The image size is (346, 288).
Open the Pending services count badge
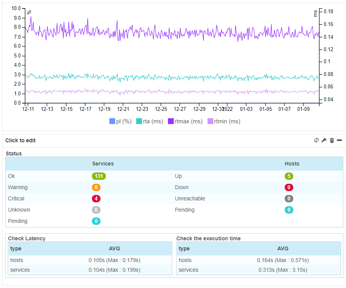[96, 221]
